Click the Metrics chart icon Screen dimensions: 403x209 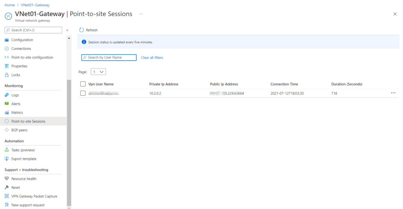coord(7,113)
